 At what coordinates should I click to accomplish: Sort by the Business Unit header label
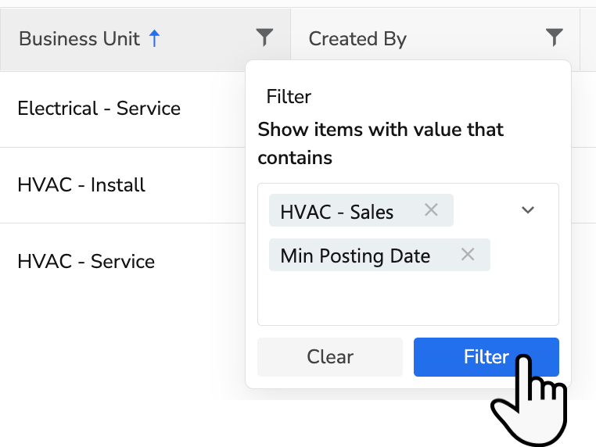coord(79,38)
